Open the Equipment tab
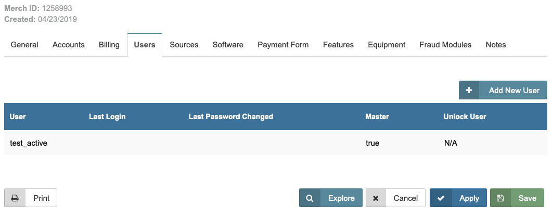This screenshot has height=217, width=553. point(387,45)
